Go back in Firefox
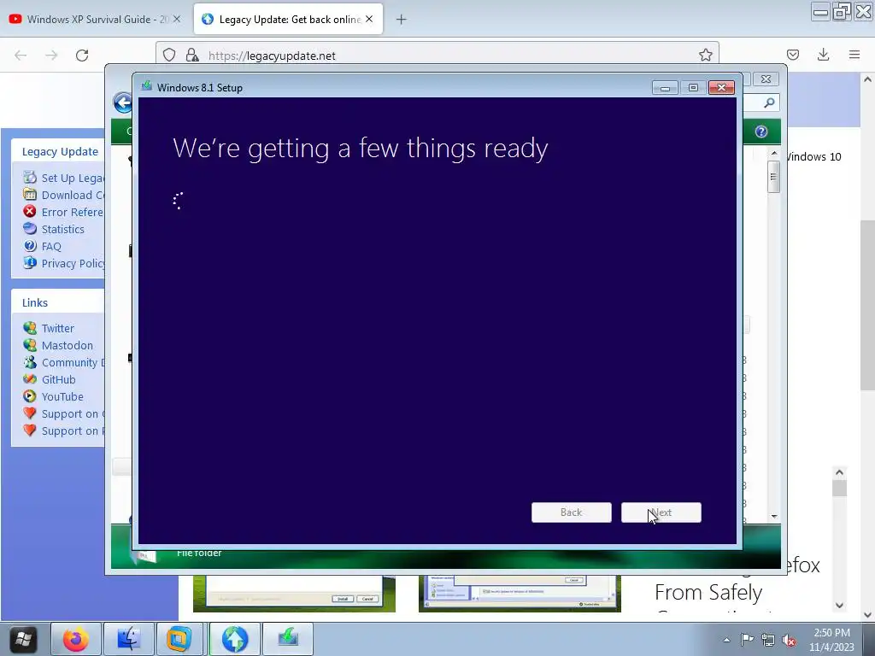The width and height of the screenshot is (875, 656). pyautogui.click(x=21, y=56)
